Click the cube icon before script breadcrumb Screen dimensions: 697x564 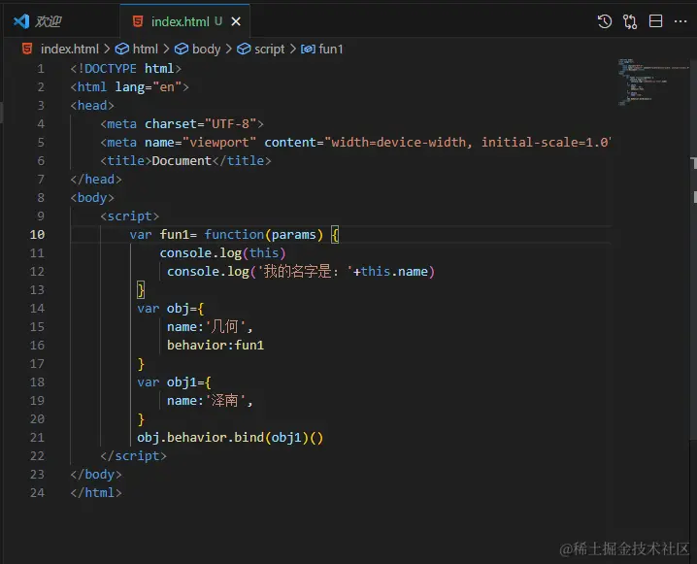point(244,49)
